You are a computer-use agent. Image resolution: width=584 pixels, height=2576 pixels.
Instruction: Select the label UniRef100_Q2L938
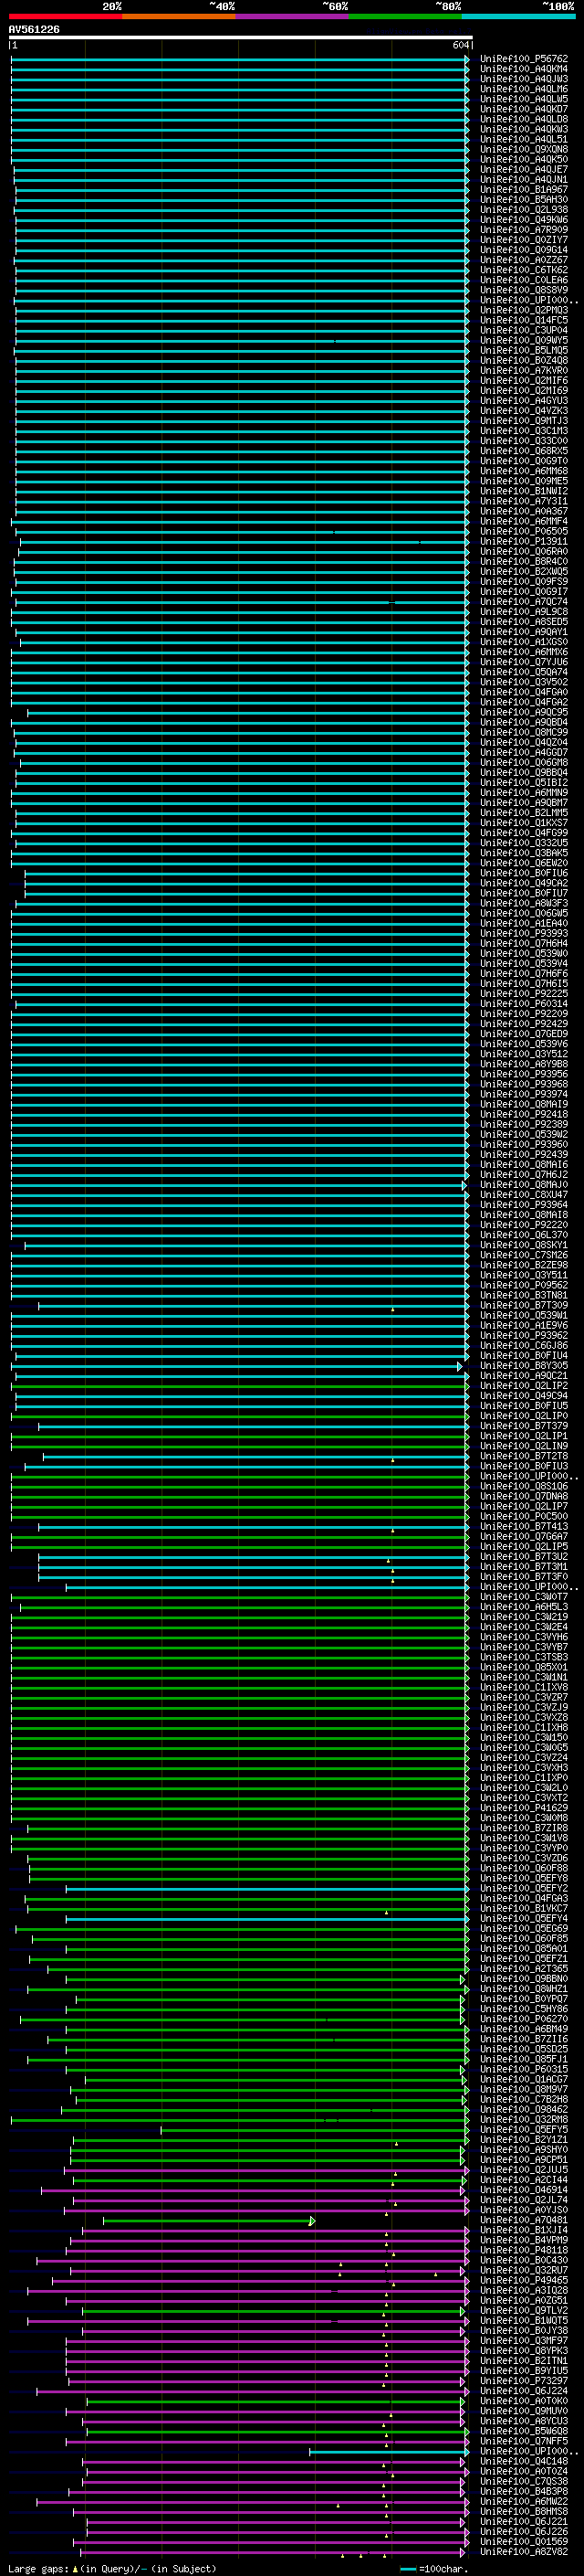pyautogui.click(x=524, y=209)
